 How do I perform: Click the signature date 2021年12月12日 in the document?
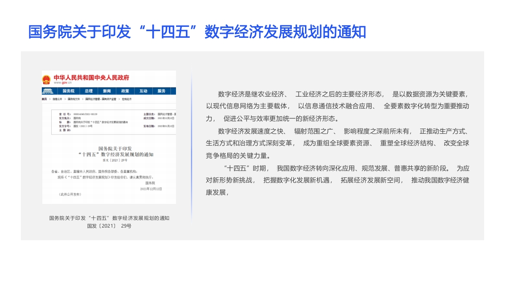tap(151, 189)
